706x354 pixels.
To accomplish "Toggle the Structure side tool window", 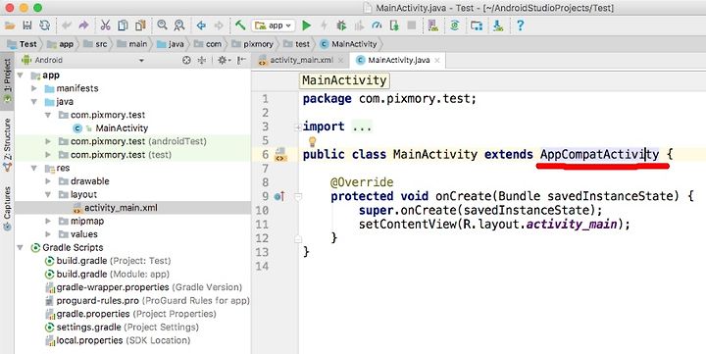I will pos(7,144).
